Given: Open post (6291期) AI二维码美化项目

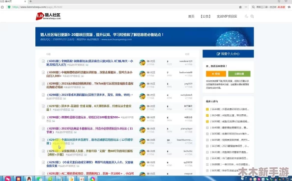Looking at the screenshot, I should tap(90, 173).
